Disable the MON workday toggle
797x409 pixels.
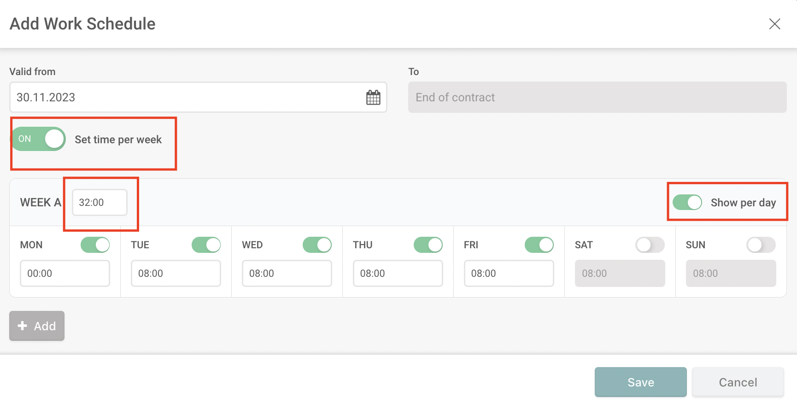point(95,245)
